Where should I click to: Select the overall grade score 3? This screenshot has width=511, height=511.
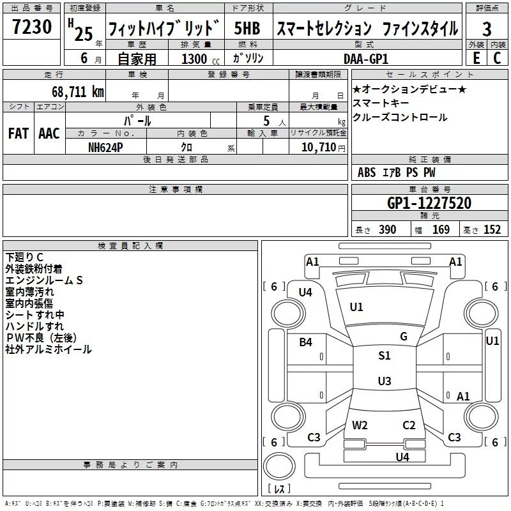point(487,29)
